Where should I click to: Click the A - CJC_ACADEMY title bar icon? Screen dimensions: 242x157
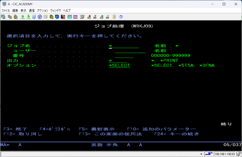(4, 4)
